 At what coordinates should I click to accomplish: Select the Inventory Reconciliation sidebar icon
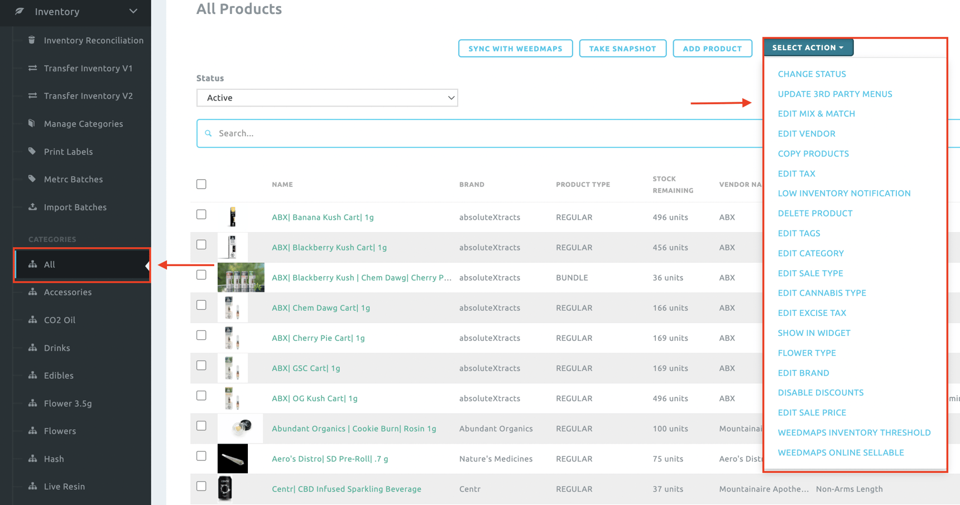[x=32, y=40]
